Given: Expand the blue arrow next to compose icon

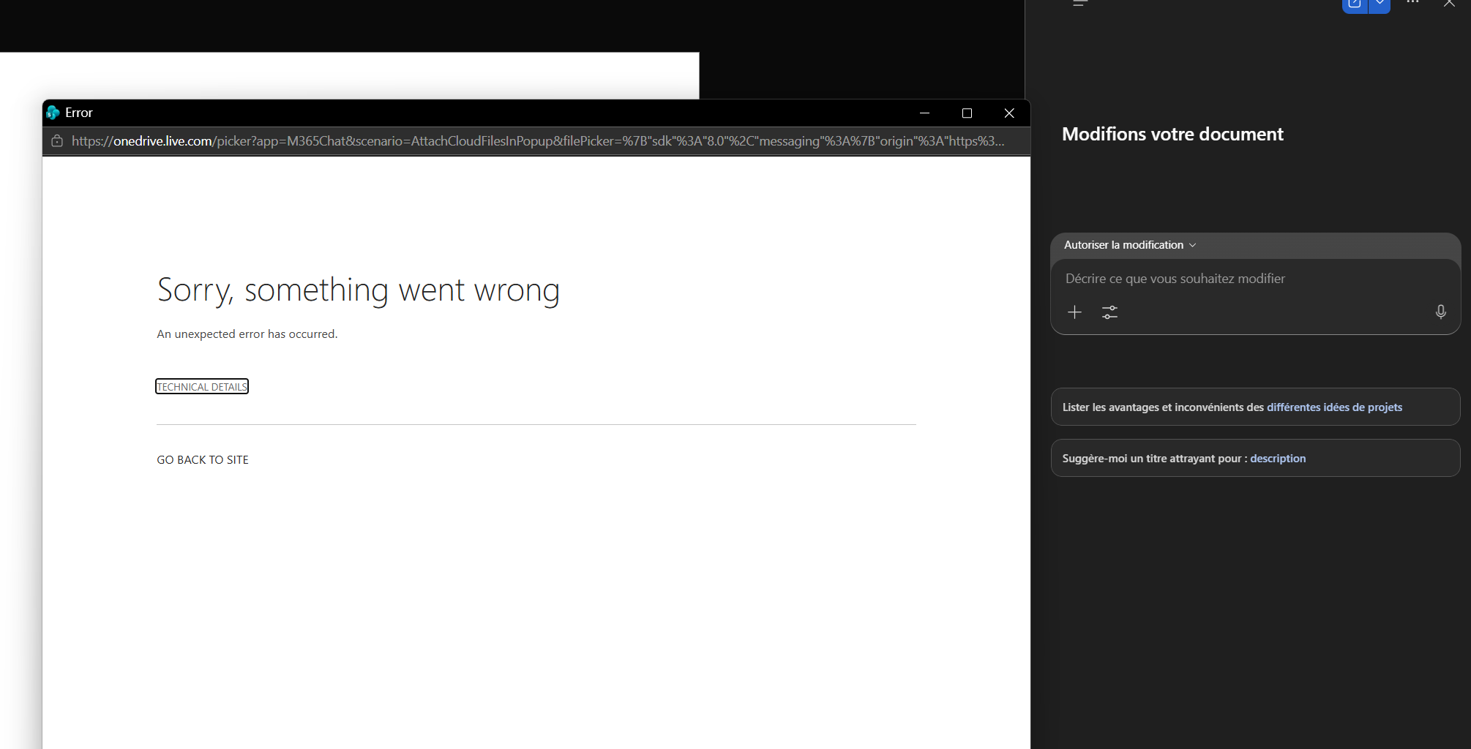Looking at the screenshot, I should [1380, 4].
